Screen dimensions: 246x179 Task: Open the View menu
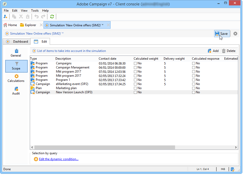tap(24, 11)
